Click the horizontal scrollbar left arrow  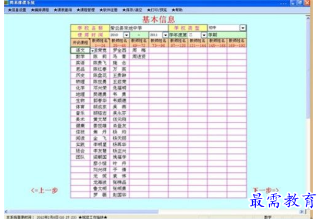6,212
